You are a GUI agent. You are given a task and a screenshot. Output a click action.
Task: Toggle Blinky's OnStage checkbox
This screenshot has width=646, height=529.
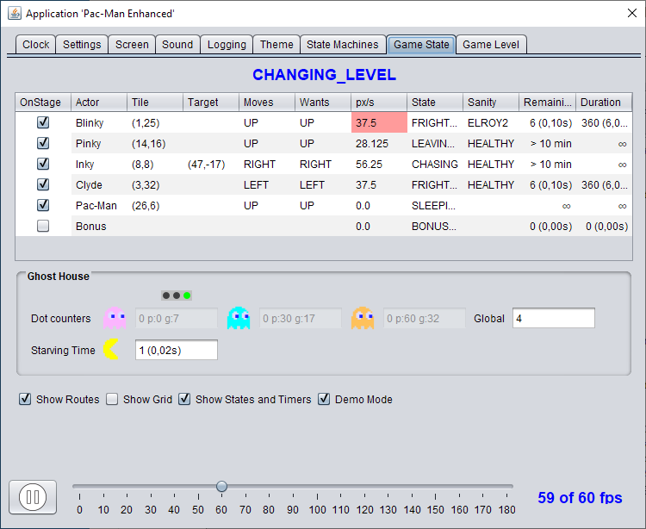(43, 122)
